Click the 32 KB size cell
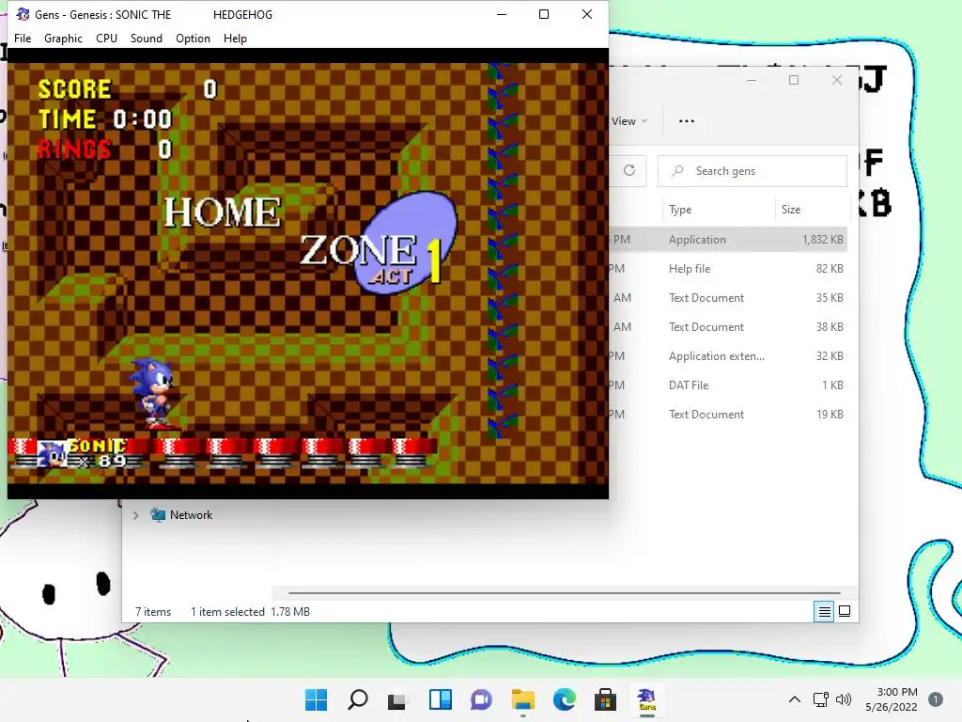The height and width of the screenshot is (722, 962). [x=830, y=356]
